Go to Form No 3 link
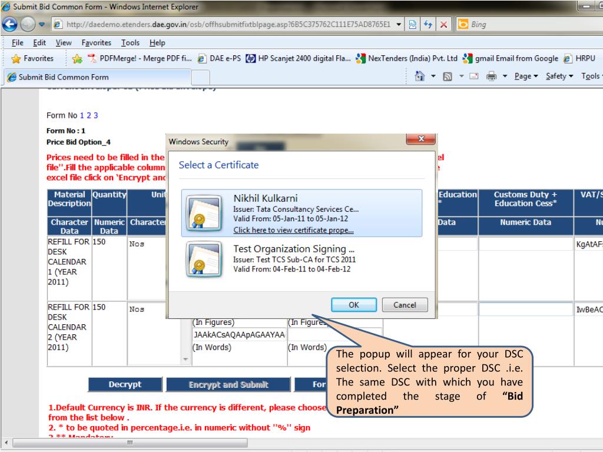The width and height of the screenshot is (603, 452). coord(96,115)
